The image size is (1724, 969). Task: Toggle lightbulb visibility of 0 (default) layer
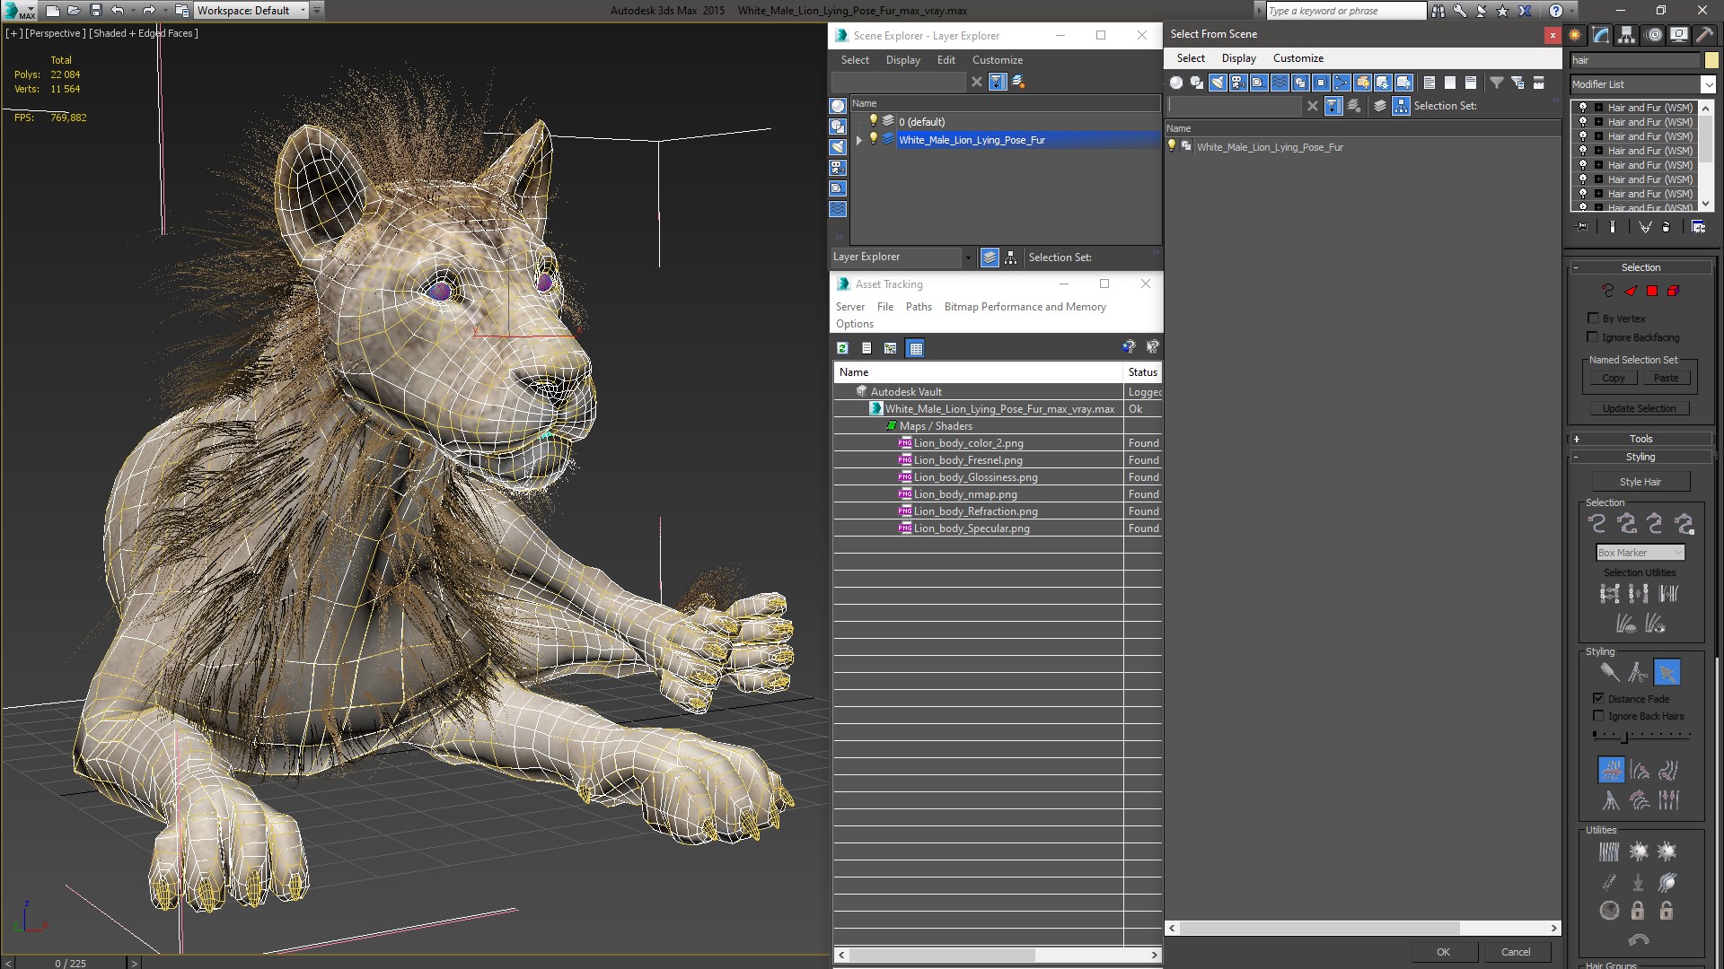[872, 121]
